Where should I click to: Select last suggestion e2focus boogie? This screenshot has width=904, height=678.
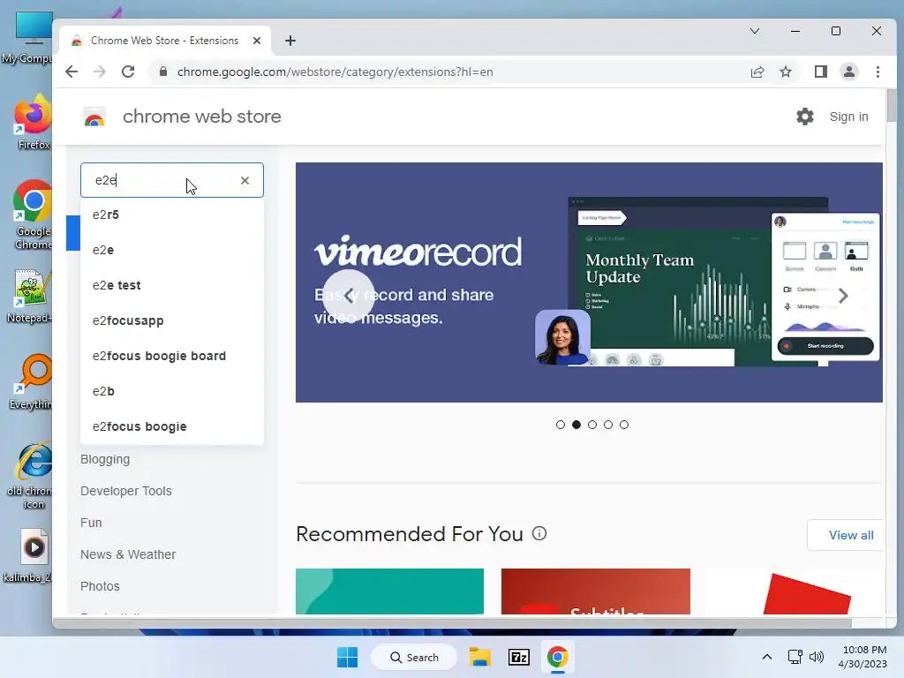tap(172, 426)
